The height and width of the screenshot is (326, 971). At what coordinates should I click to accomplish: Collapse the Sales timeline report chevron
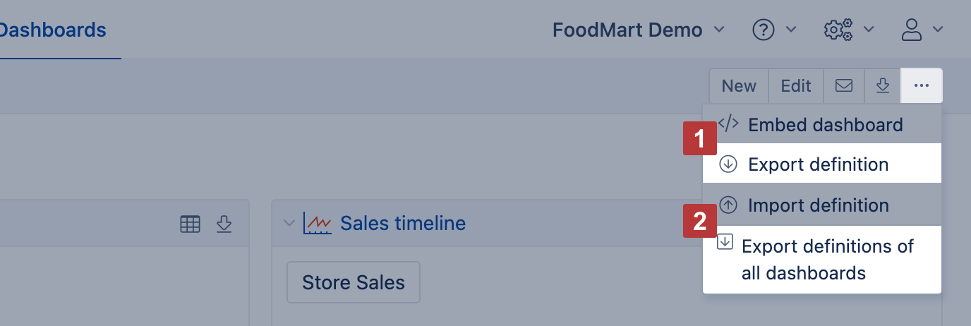point(288,224)
